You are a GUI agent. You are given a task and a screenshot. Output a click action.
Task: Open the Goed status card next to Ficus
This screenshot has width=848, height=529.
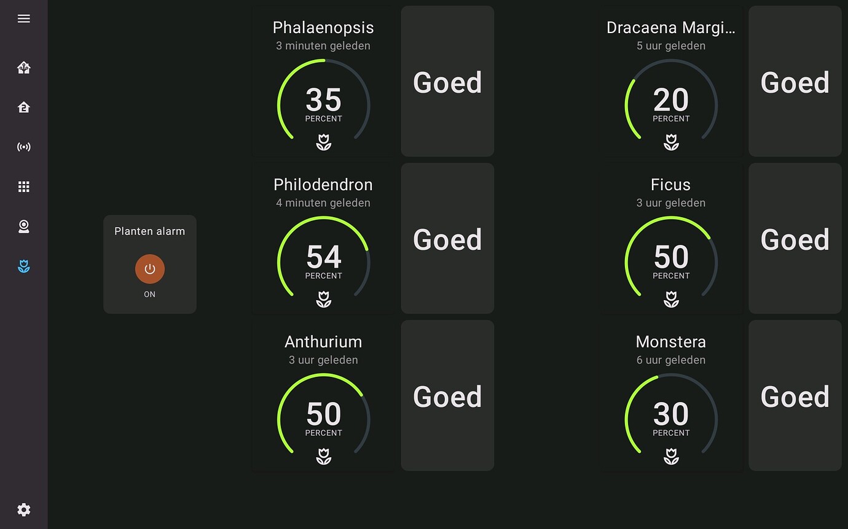tap(795, 238)
